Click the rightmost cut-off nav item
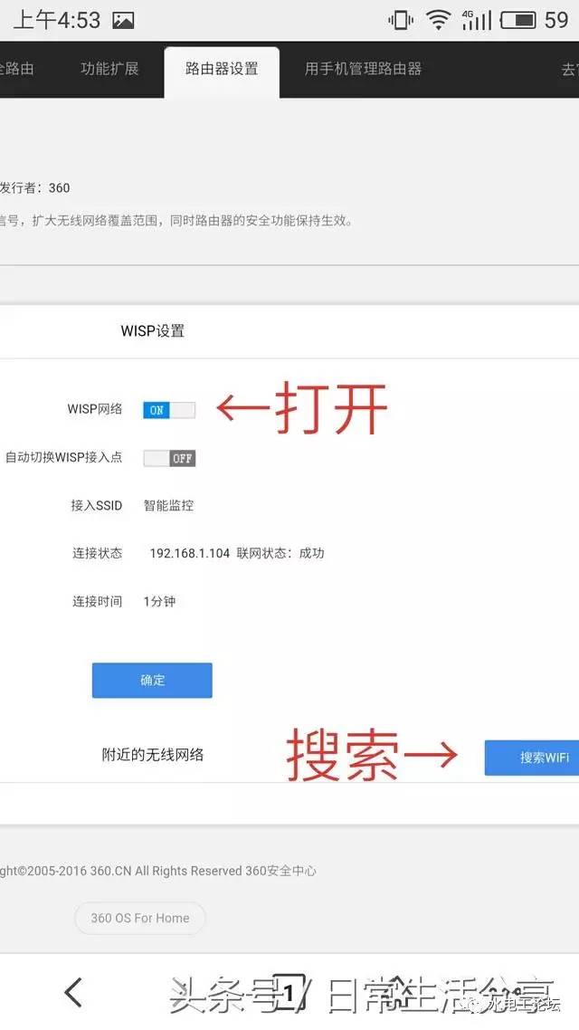This screenshot has height=1030, width=579. 568,69
